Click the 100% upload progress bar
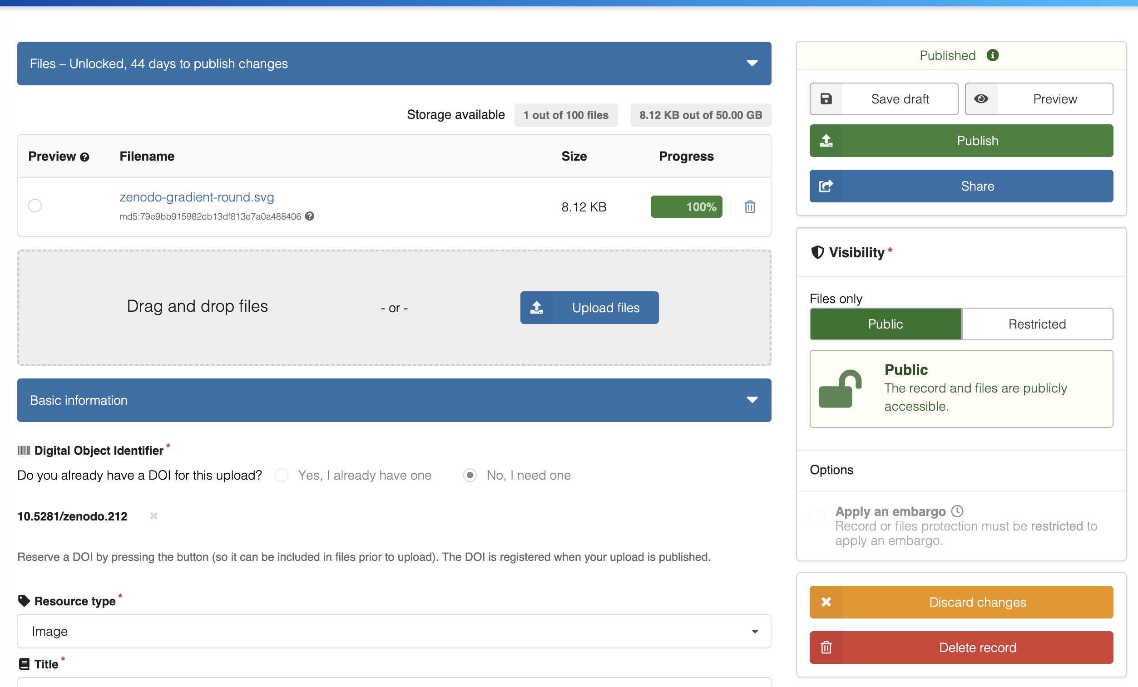 pos(686,207)
